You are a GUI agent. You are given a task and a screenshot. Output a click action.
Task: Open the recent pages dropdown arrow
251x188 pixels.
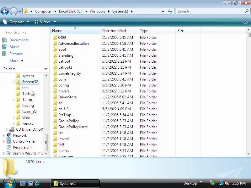20,12
